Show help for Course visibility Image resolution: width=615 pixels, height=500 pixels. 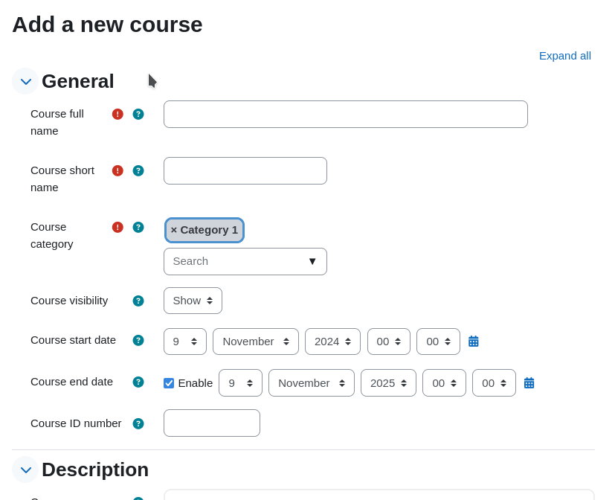click(x=138, y=301)
